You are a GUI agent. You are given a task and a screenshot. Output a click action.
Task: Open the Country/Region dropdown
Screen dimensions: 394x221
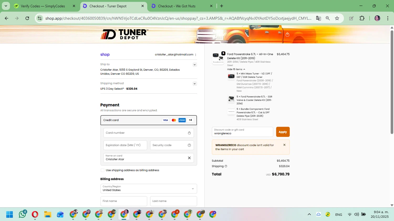tap(149, 188)
